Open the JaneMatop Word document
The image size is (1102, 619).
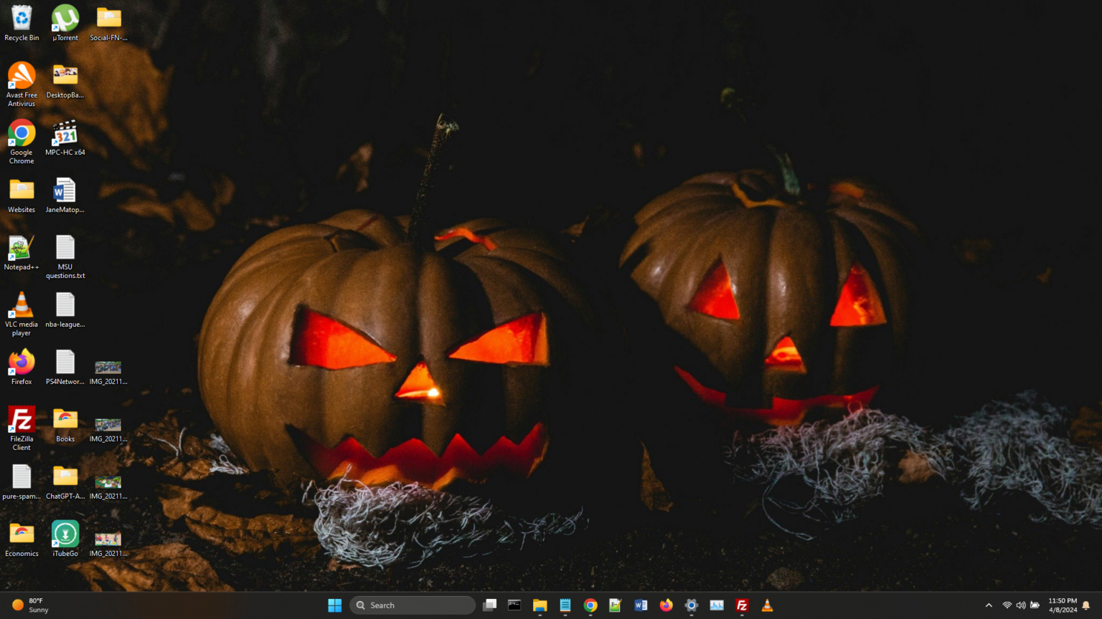(65, 190)
